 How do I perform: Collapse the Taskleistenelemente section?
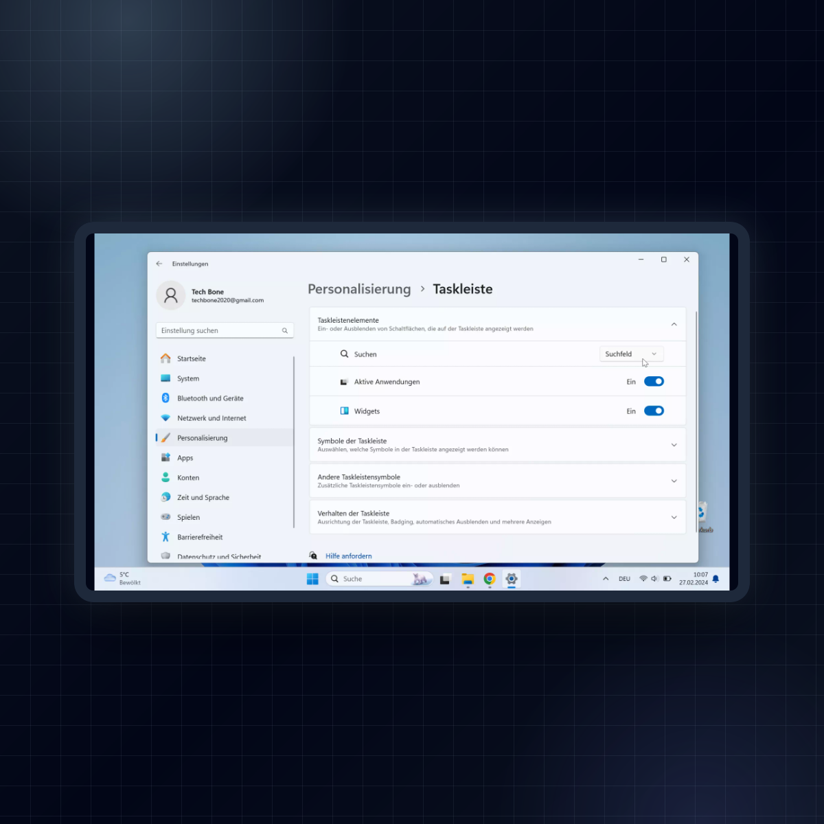click(x=674, y=324)
